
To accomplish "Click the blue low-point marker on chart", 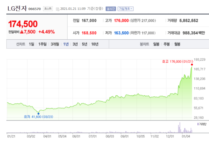I will tap(38, 113).
